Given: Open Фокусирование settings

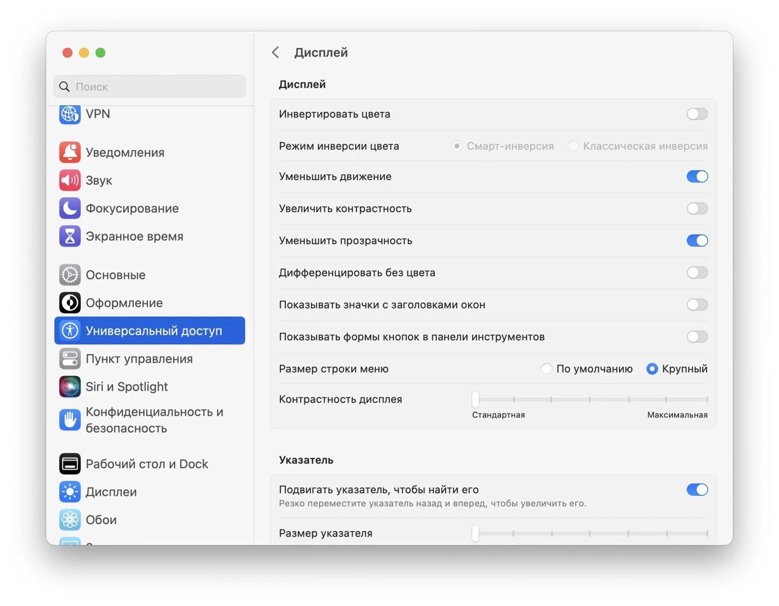Looking at the screenshot, I should 133,208.
